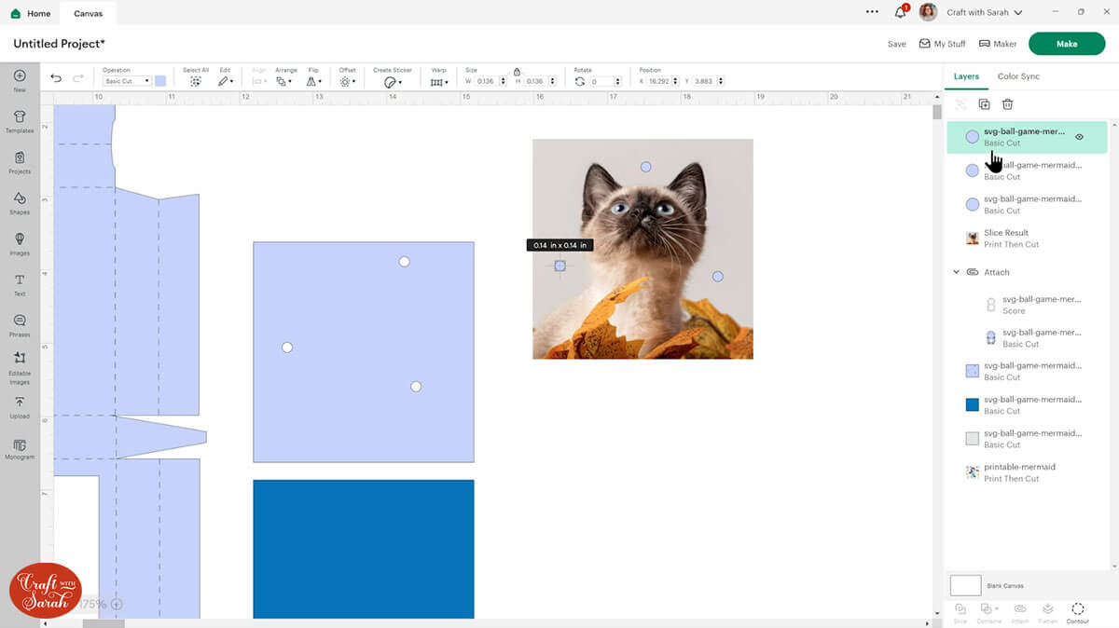Viewport: 1119px width, 628px height.
Task: Click the Contour tool
Action: [1078, 612]
